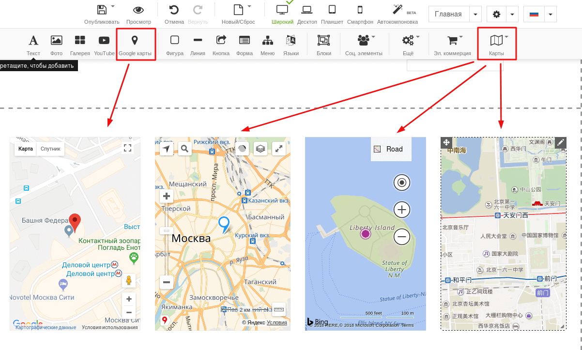Viewport: 582px width, 350px height.
Task: Zoom out on the Yandex map
Action: [167, 282]
